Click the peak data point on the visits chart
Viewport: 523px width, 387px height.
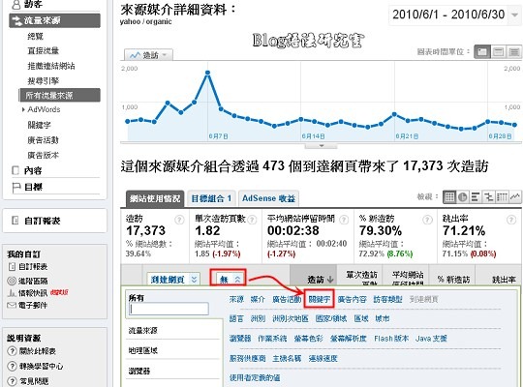point(207,73)
